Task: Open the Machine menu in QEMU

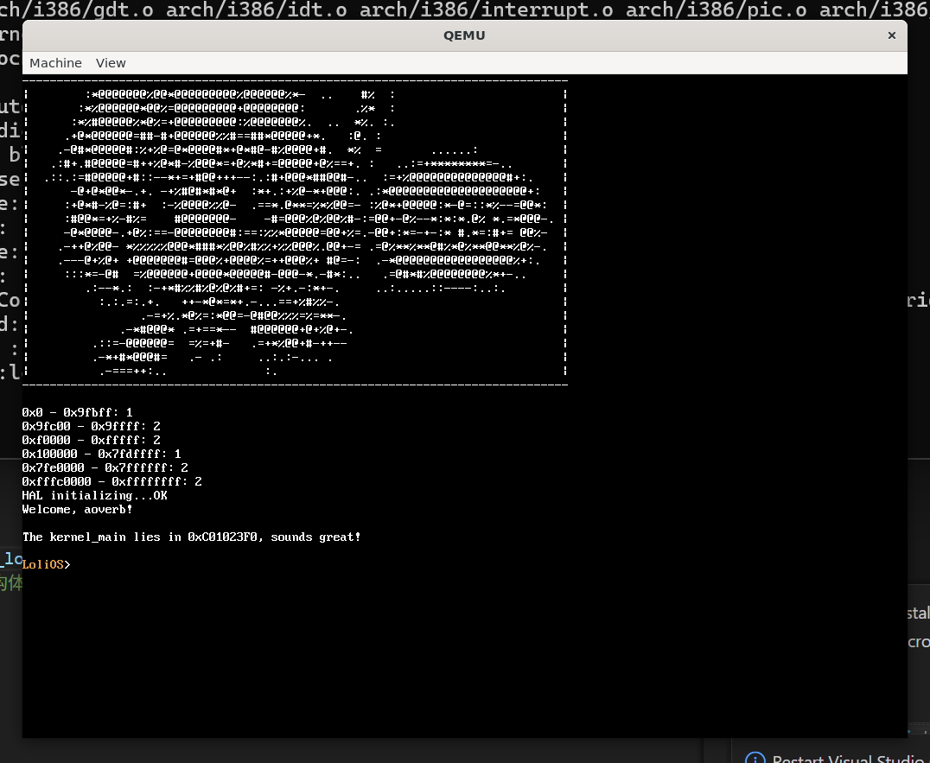Action: tap(55, 63)
